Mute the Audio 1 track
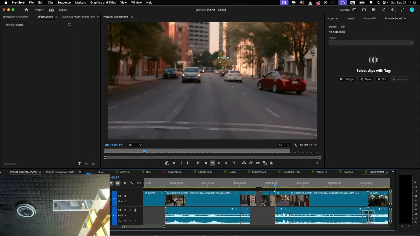The width and height of the screenshot is (420, 236). (x=125, y=210)
